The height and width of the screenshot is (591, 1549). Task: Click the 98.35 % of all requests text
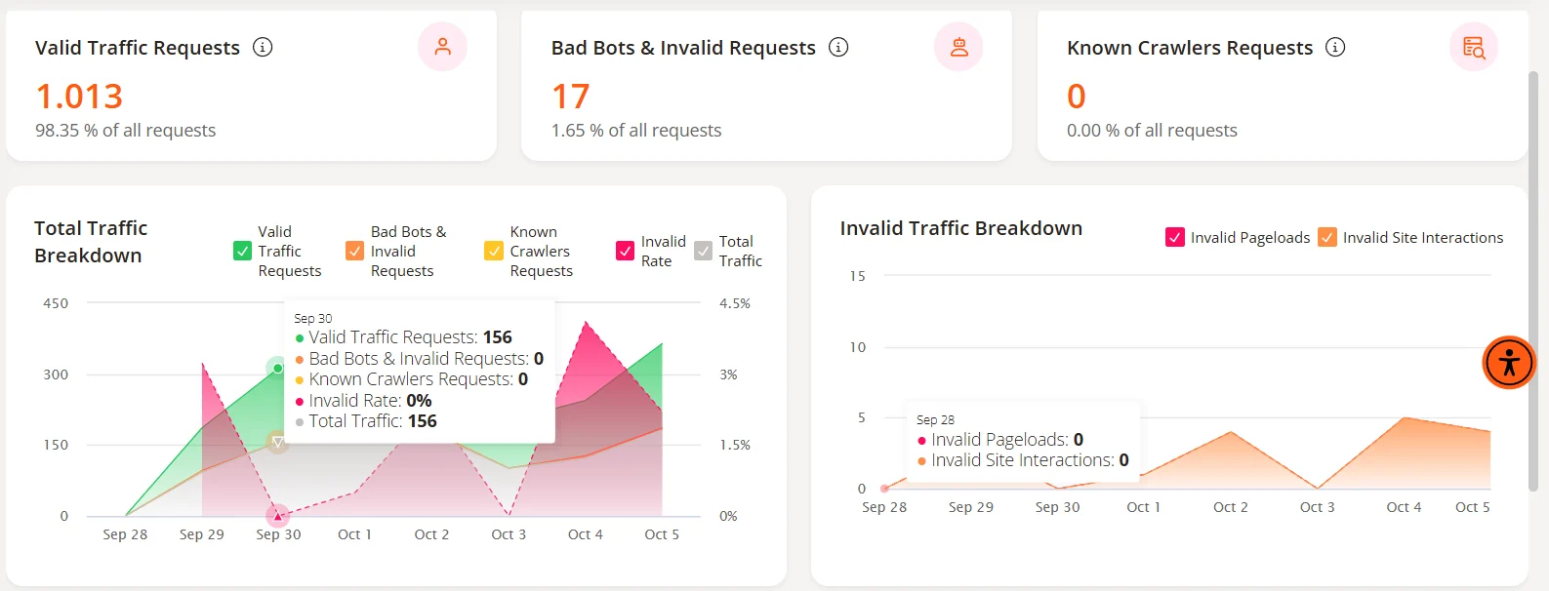tap(126, 130)
